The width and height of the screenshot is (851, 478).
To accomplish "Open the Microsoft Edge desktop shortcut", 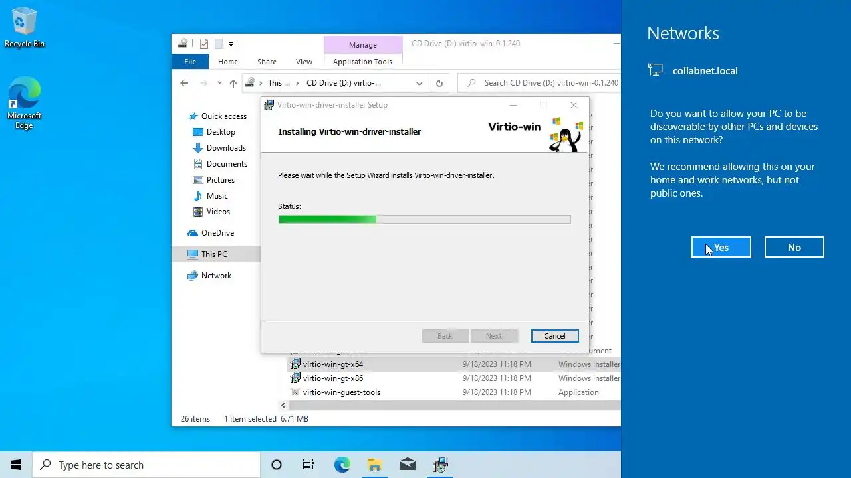I will point(25,103).
